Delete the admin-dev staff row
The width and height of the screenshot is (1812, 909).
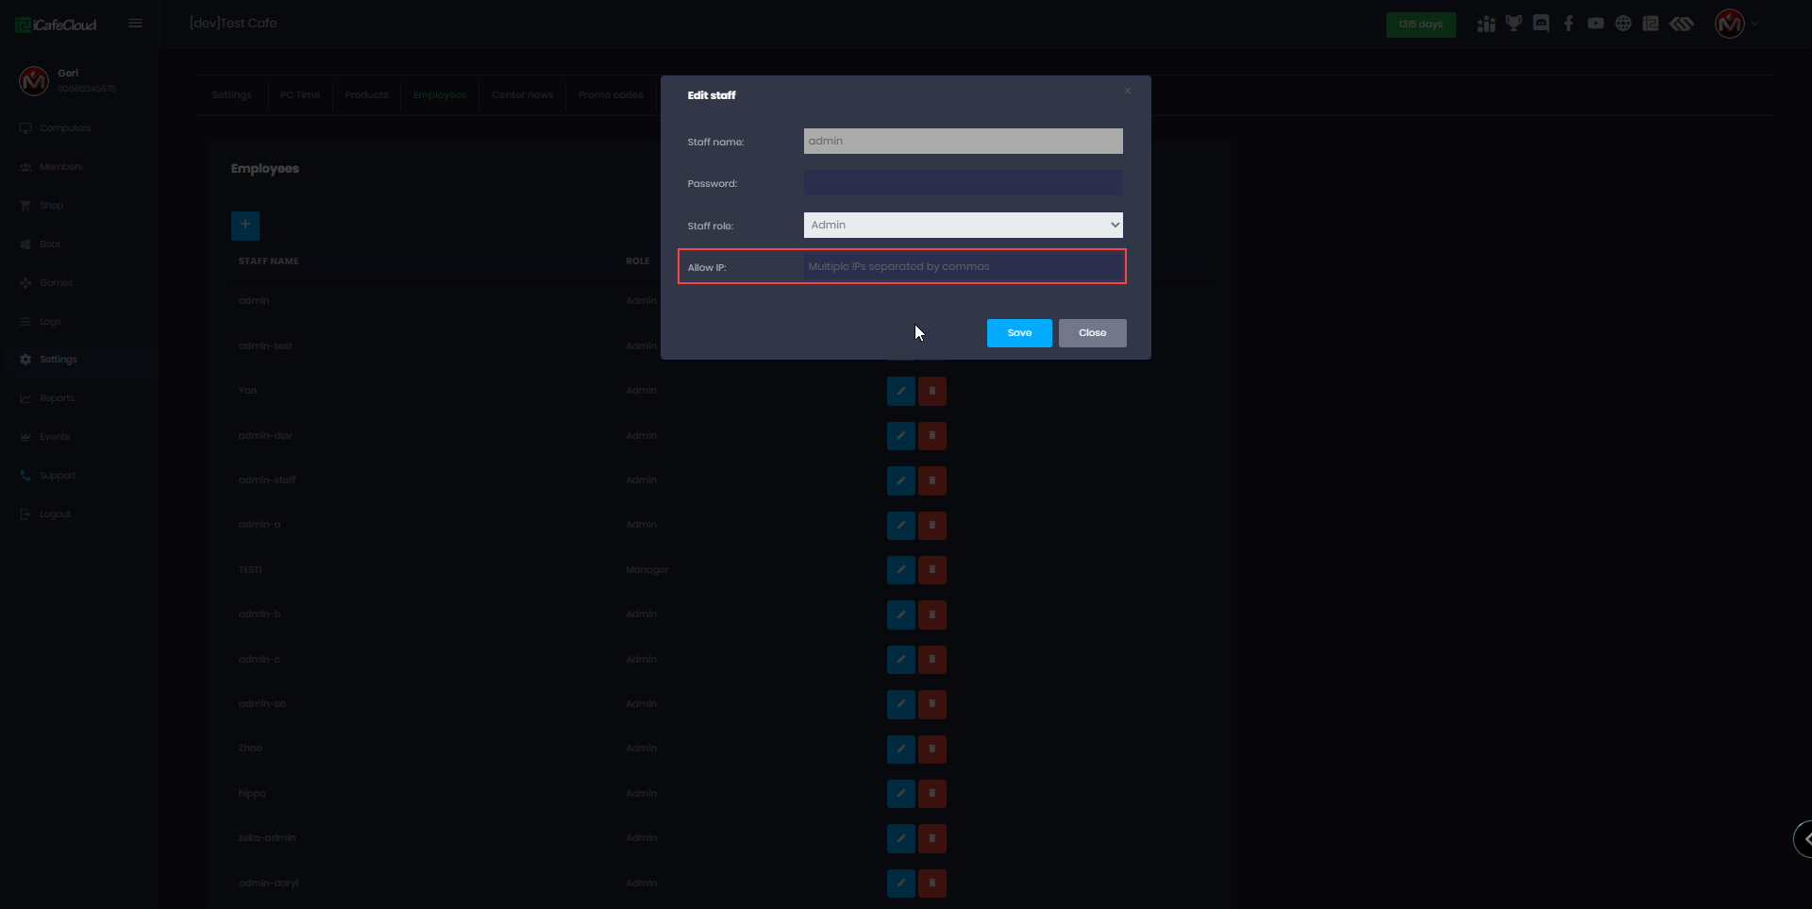click(932, 436)
